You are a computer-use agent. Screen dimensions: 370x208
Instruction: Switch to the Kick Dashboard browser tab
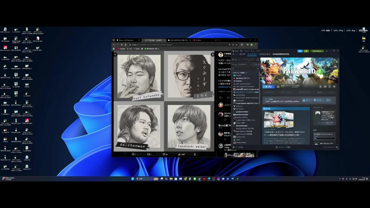(x=127, y=40)
